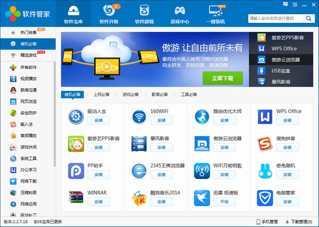
Task: Click the 一键装机 computer icon
Action: [x=215, y=10]
